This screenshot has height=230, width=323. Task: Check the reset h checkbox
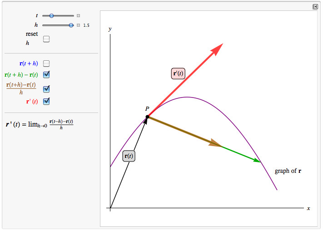tap(46, 39)
